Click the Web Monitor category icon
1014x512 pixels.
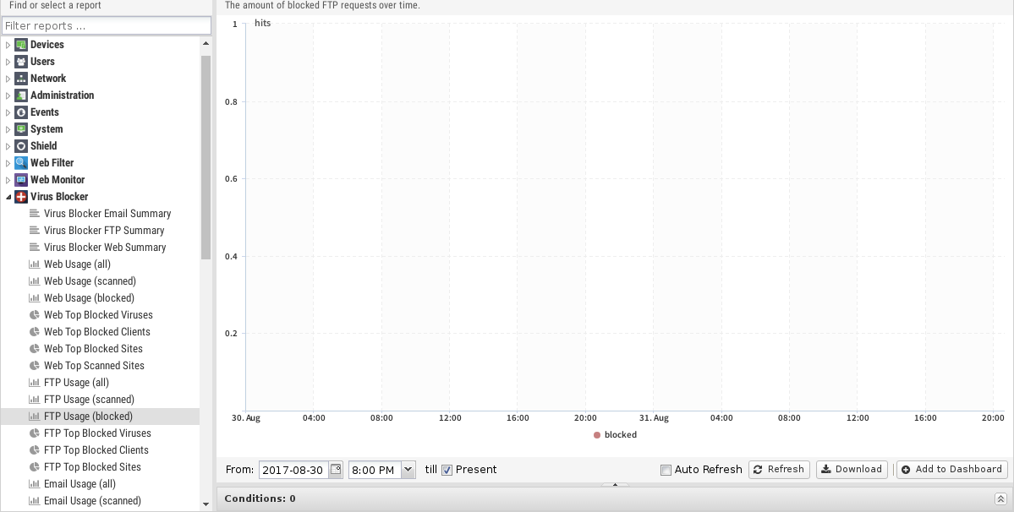point(20,179)
